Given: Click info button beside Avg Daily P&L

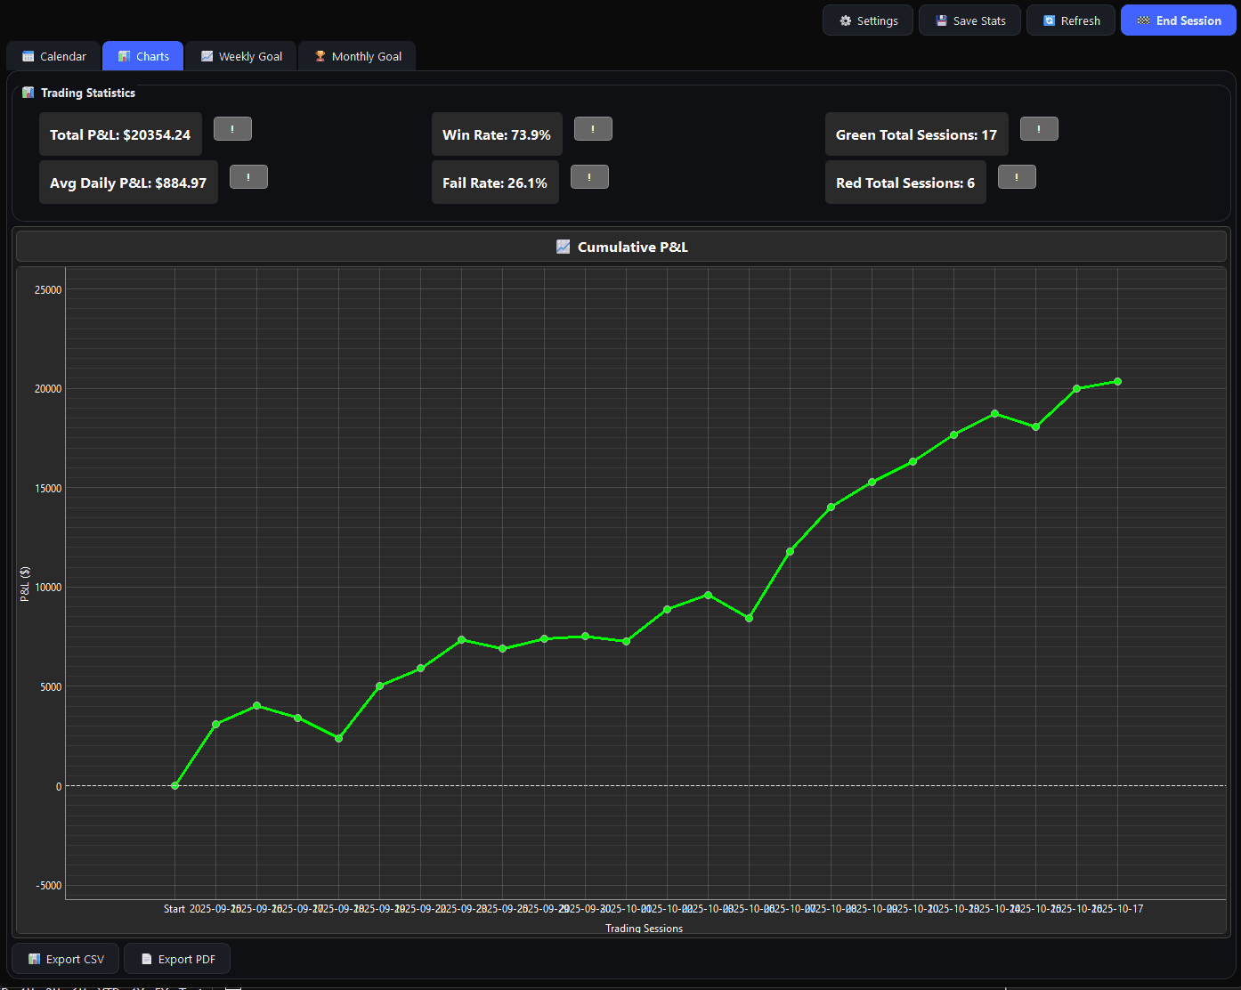Looking at the screenshot, I should (248, 177).
